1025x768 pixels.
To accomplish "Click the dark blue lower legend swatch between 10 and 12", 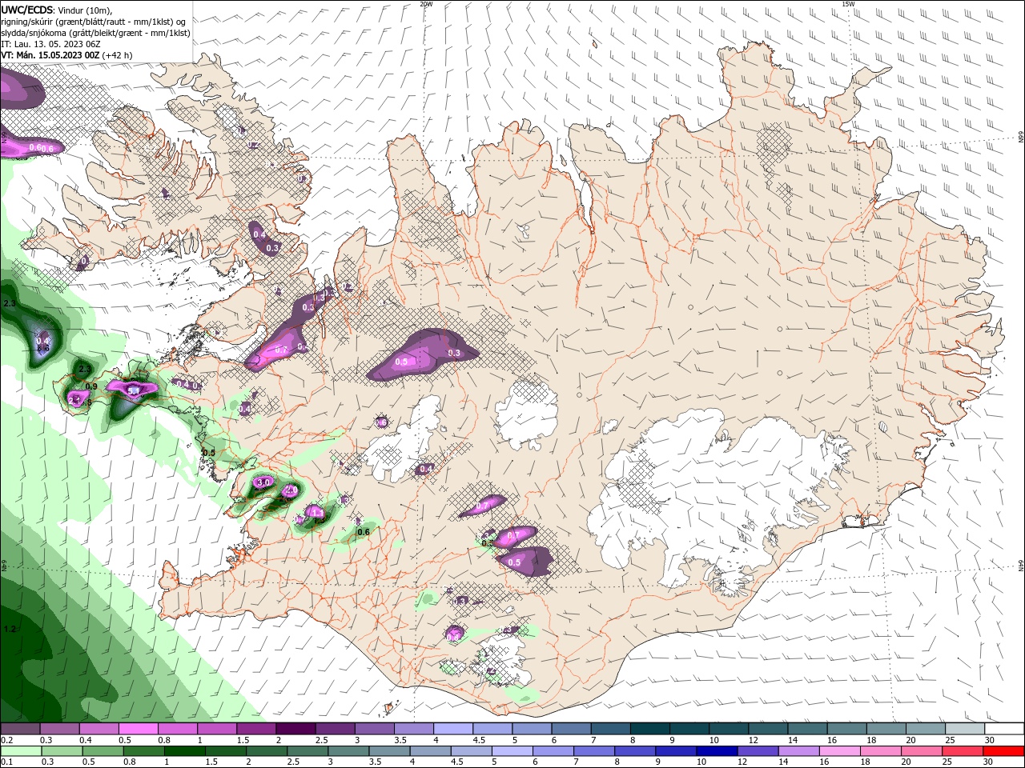I will 716,751.
